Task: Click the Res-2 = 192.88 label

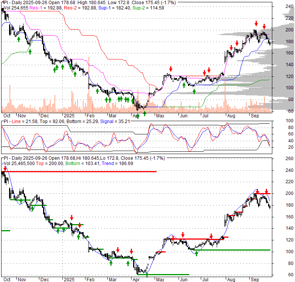Action: 80,8
